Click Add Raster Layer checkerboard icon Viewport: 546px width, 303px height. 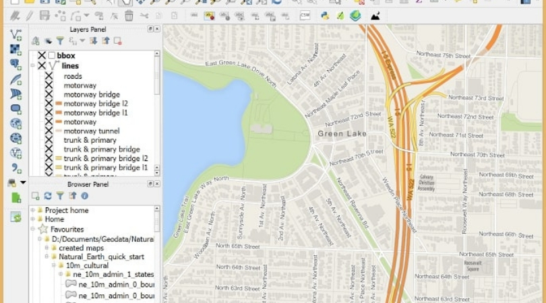(x=16, y=49)
